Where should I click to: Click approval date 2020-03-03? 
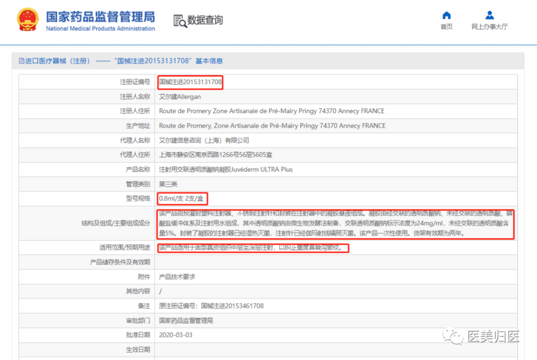tap(176, 335)
